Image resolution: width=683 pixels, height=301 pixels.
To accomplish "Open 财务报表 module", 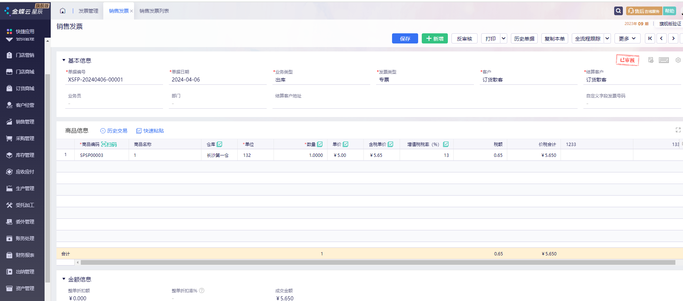I will coord(21,255).
